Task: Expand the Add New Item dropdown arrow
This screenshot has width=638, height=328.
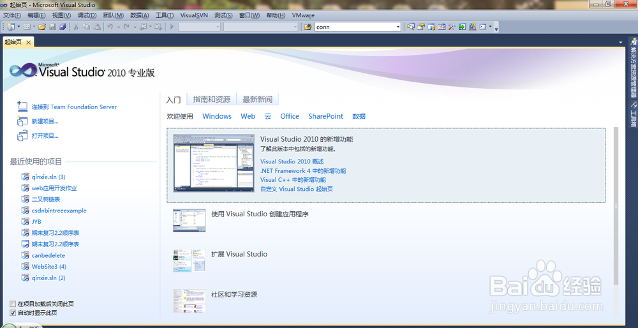Action: pos(34,27)
